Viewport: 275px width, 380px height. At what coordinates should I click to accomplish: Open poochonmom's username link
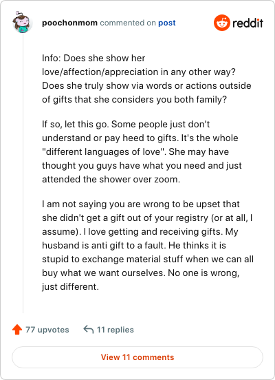click(x=69, y=23)
